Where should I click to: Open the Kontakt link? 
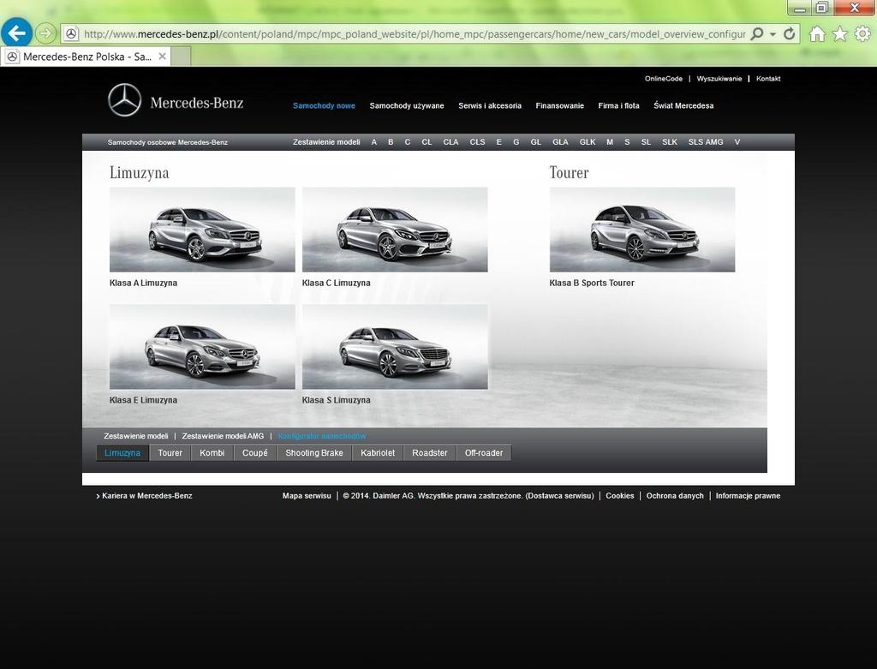pyautogui.click(x=768, y=79)
